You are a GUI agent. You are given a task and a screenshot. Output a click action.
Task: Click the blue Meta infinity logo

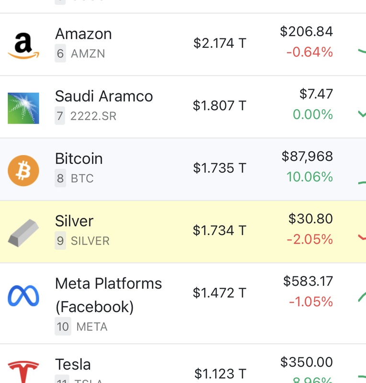tap(23, 295)
